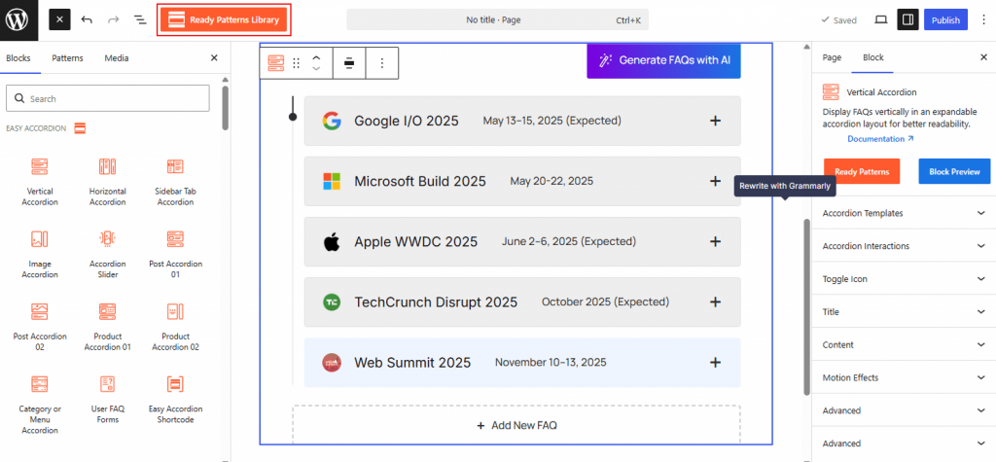Click the block search input field
The width and height of the screenshot is (996, 462).
107,98
